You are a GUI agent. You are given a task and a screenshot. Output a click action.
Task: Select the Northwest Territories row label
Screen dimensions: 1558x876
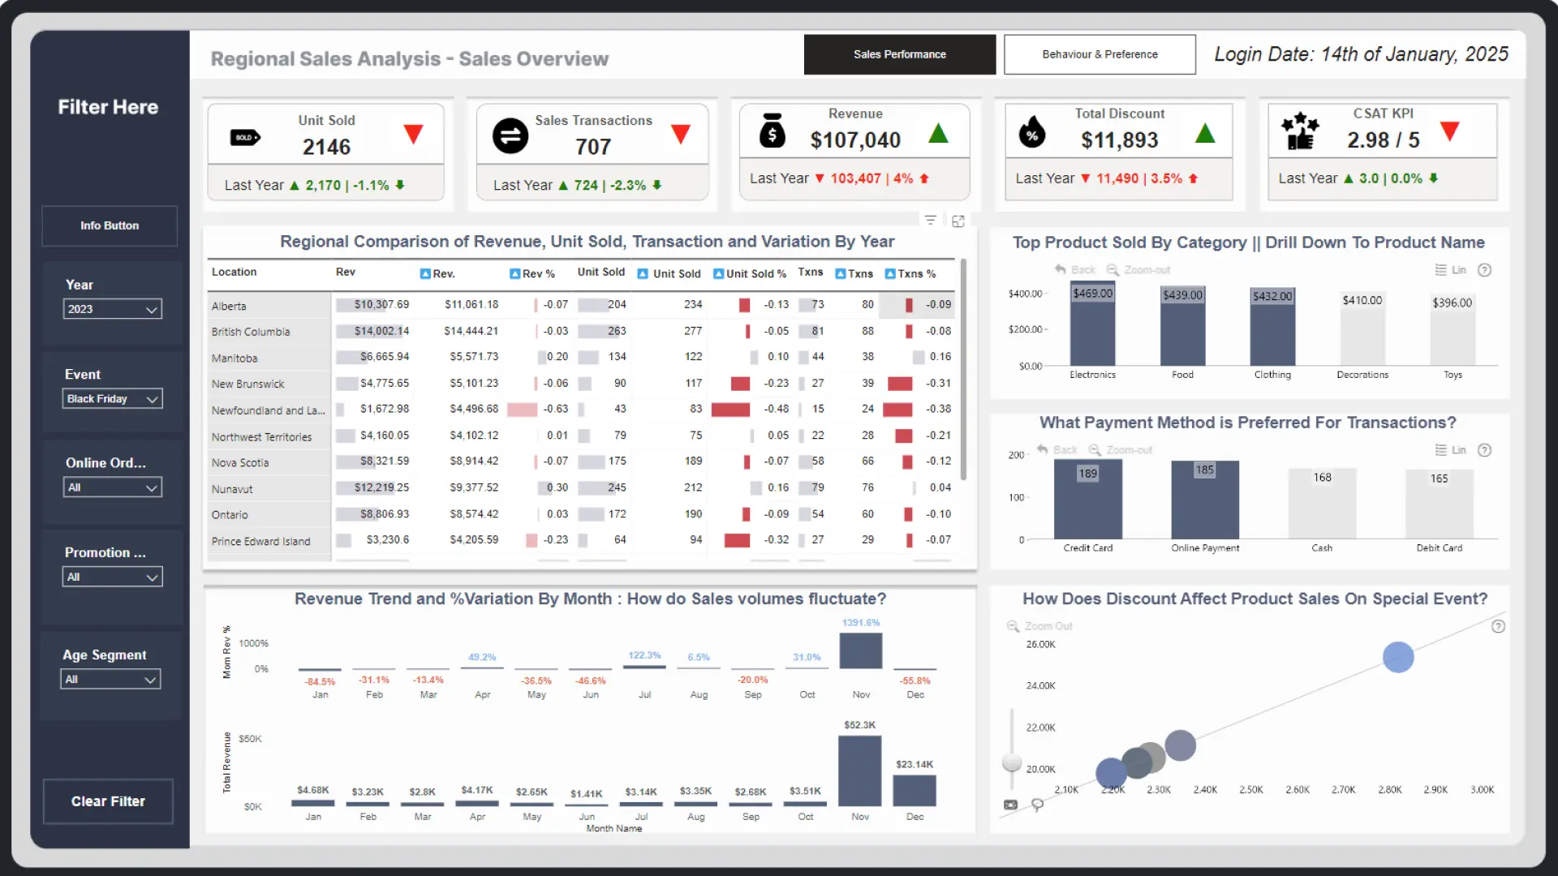point(261,436)
